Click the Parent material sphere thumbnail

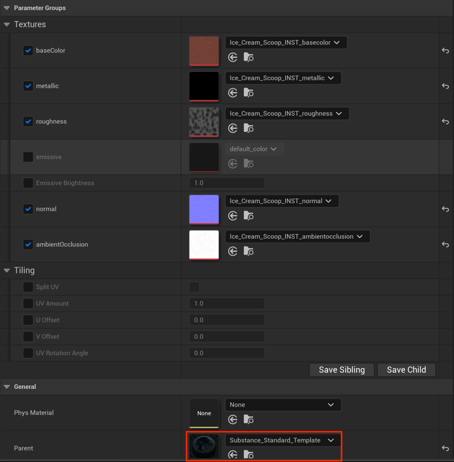point(204,447)
